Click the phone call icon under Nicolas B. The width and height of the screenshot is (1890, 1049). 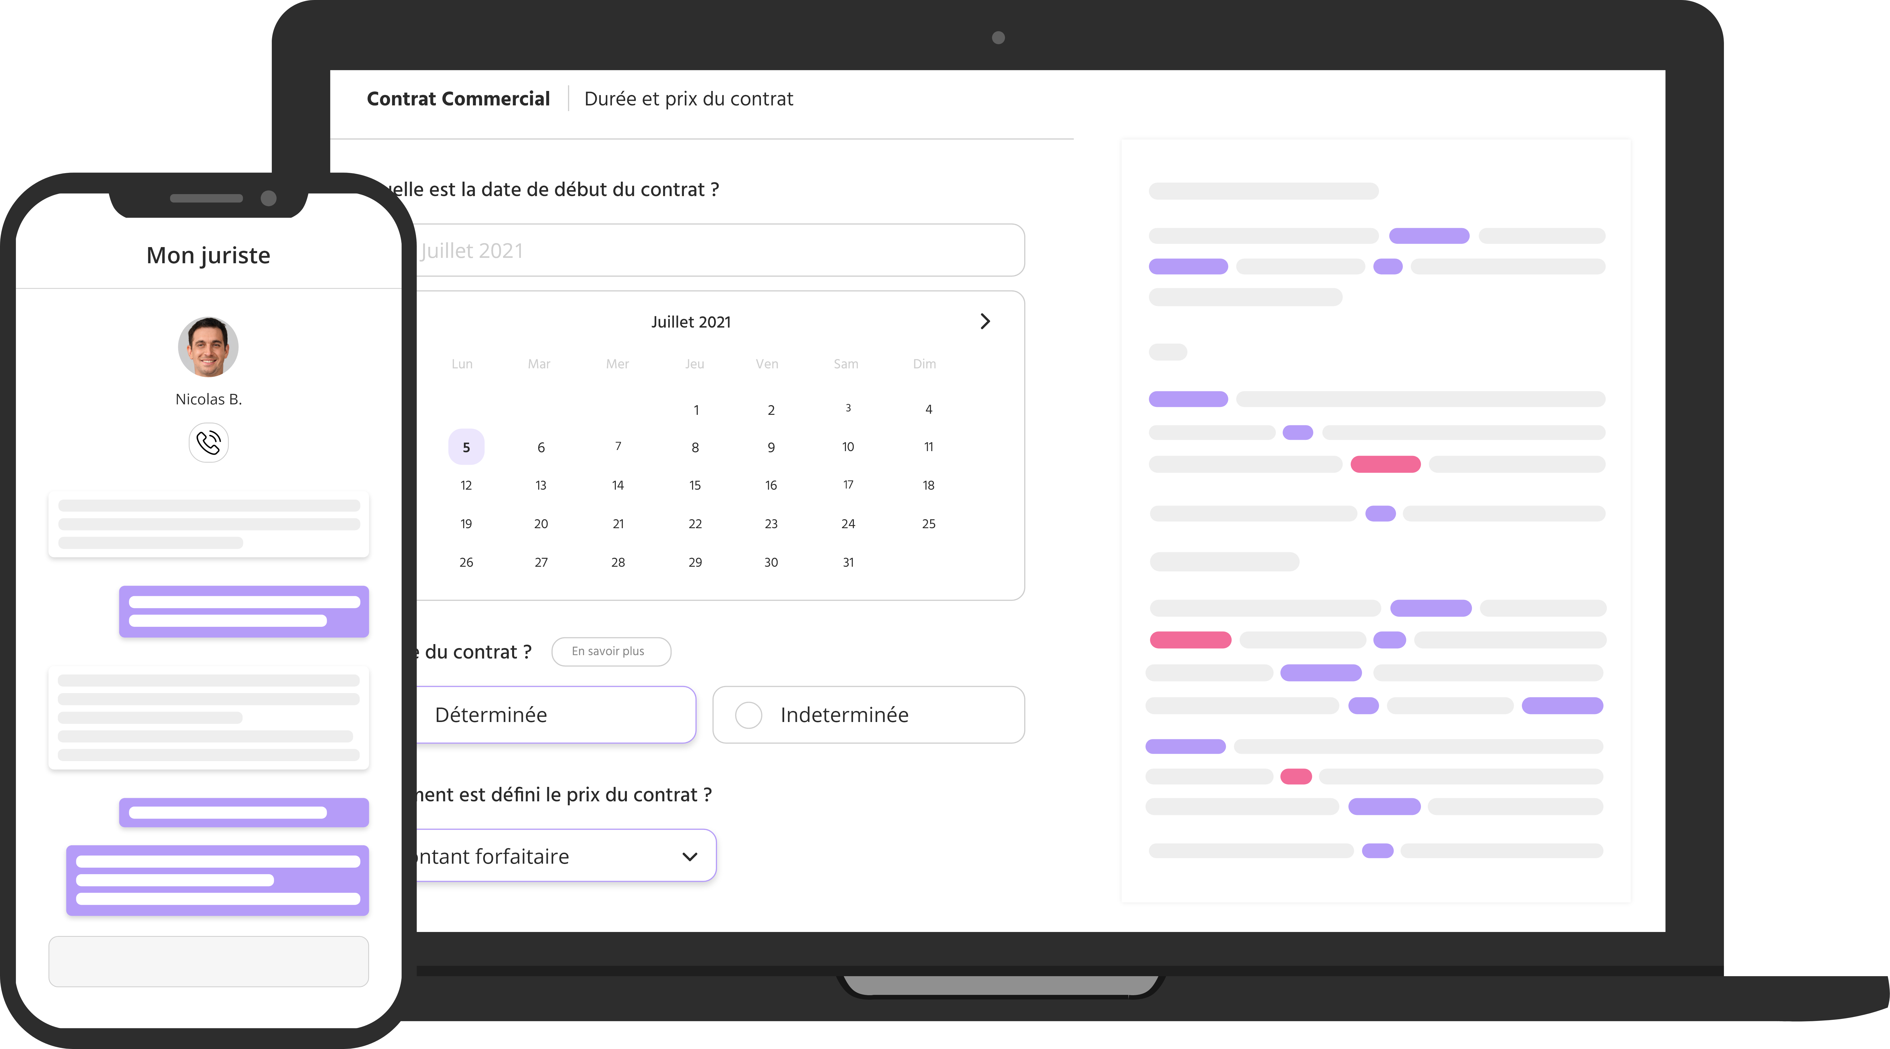tap(208, 442)
